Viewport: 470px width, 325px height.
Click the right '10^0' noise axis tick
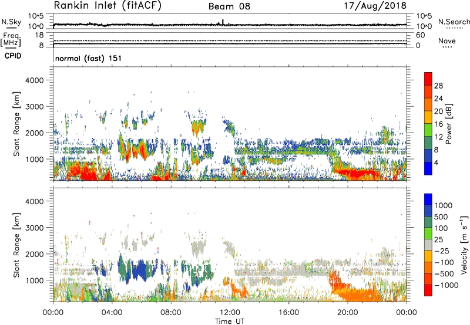(x=424, y=26)
